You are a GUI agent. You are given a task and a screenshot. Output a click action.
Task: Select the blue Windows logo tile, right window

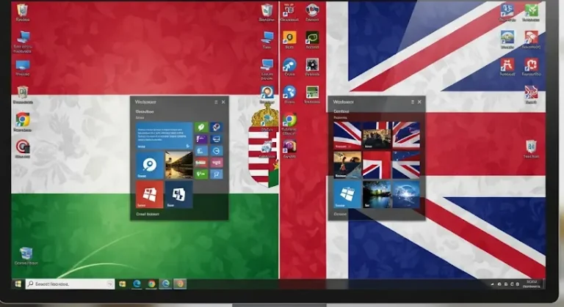click(347, 194)
